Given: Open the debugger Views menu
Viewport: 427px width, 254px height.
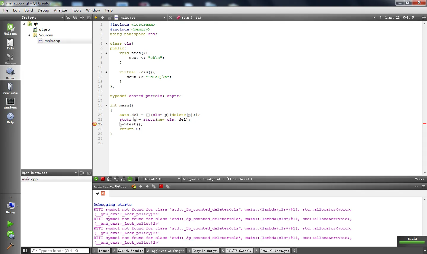Looking at the screenshot, I should pos(419,179).
